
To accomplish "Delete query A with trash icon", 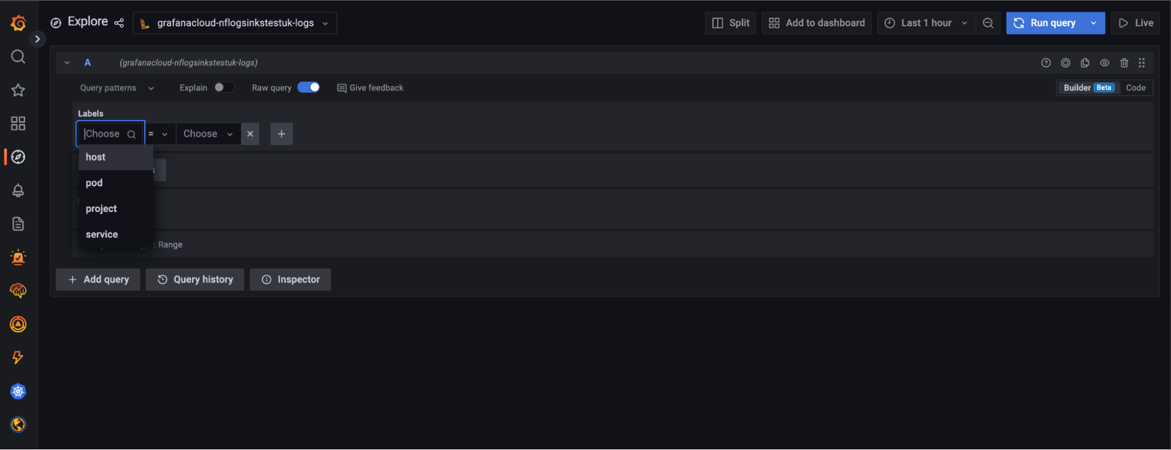I will pyautogui.click(x=1124, y=63).
